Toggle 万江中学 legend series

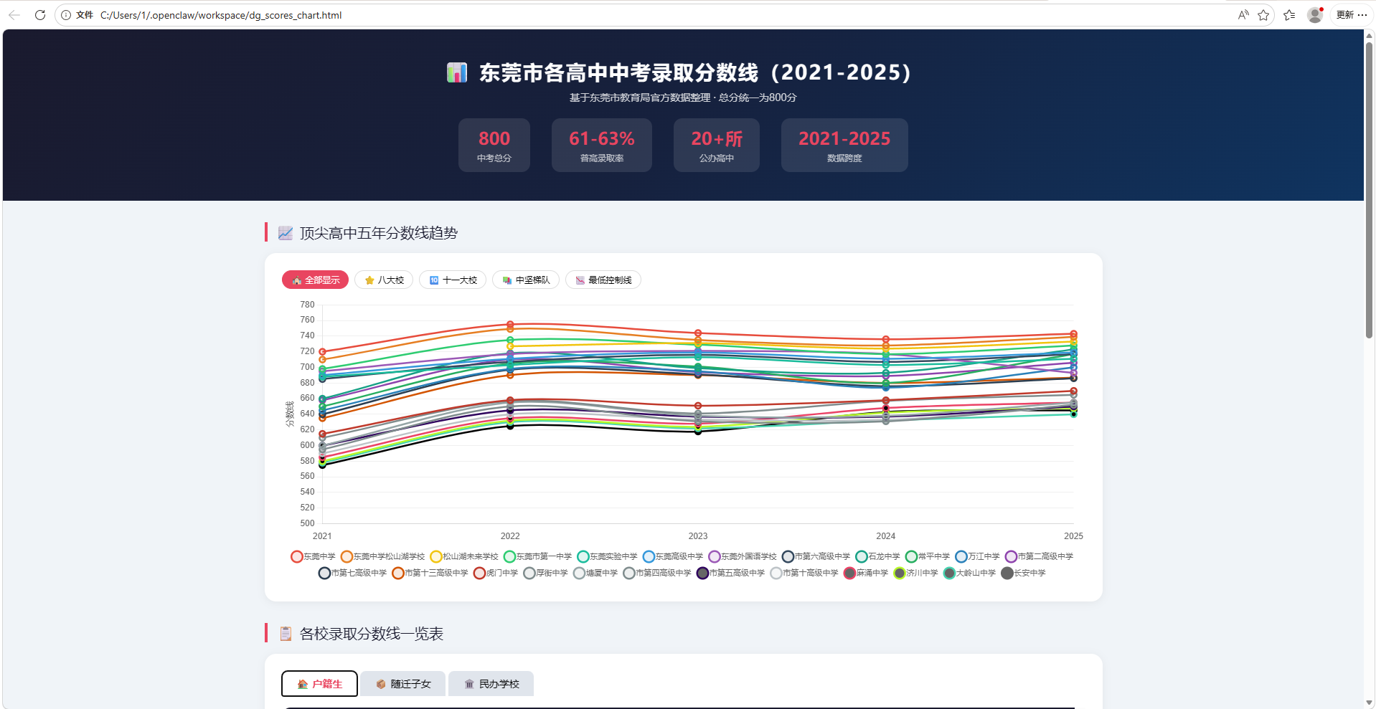point(977,557)
